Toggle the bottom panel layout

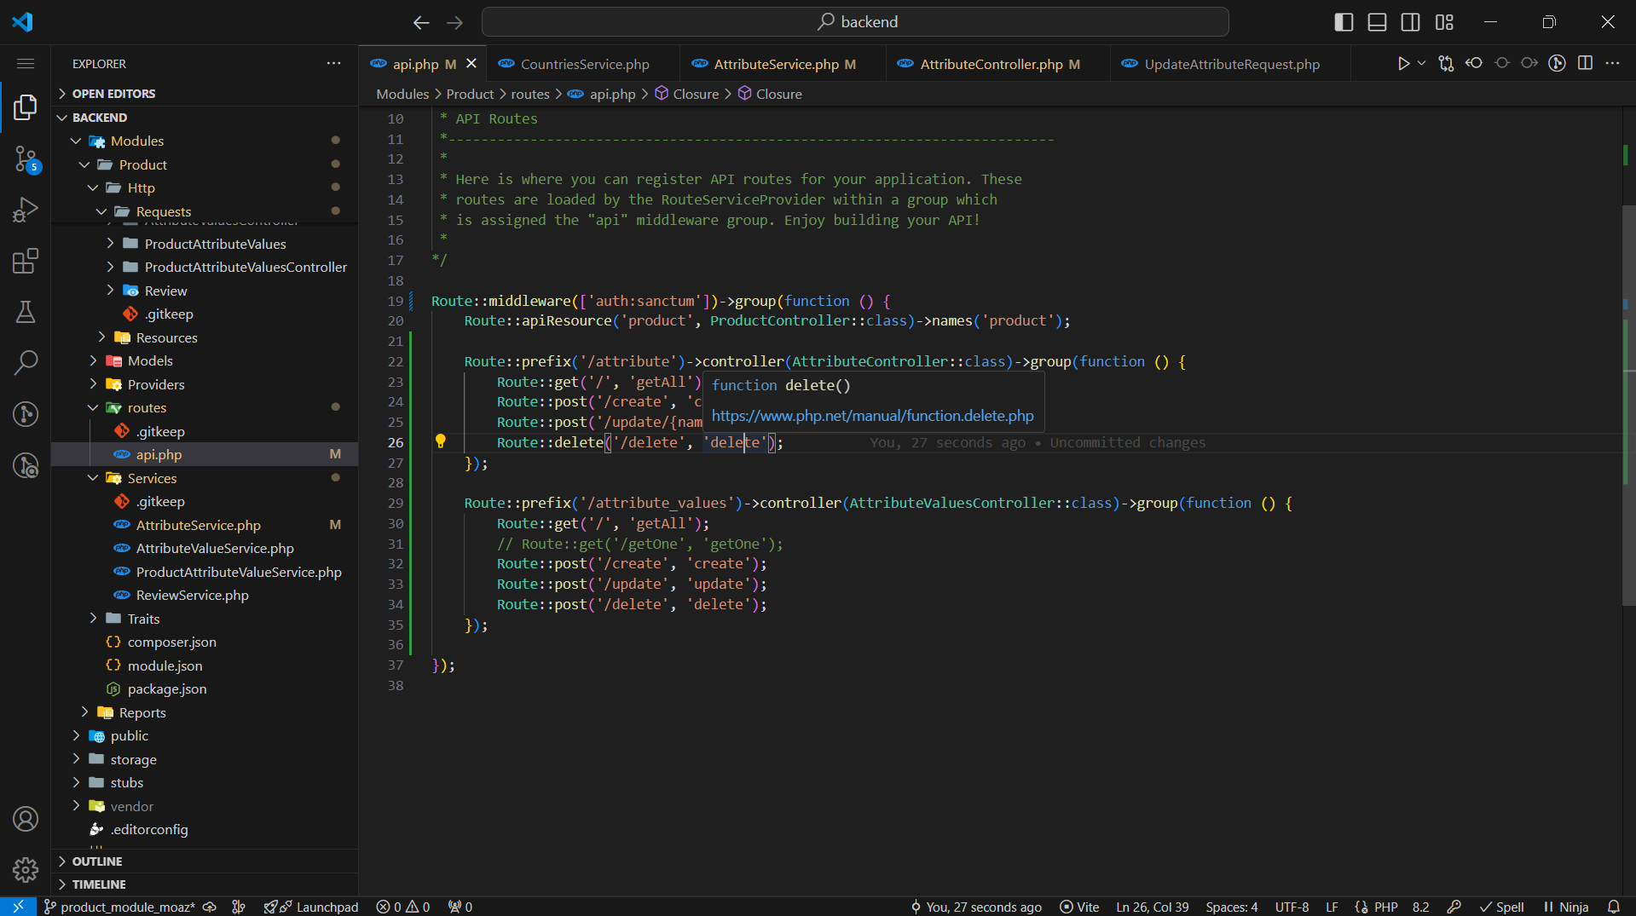click(x=1377, y=22)
